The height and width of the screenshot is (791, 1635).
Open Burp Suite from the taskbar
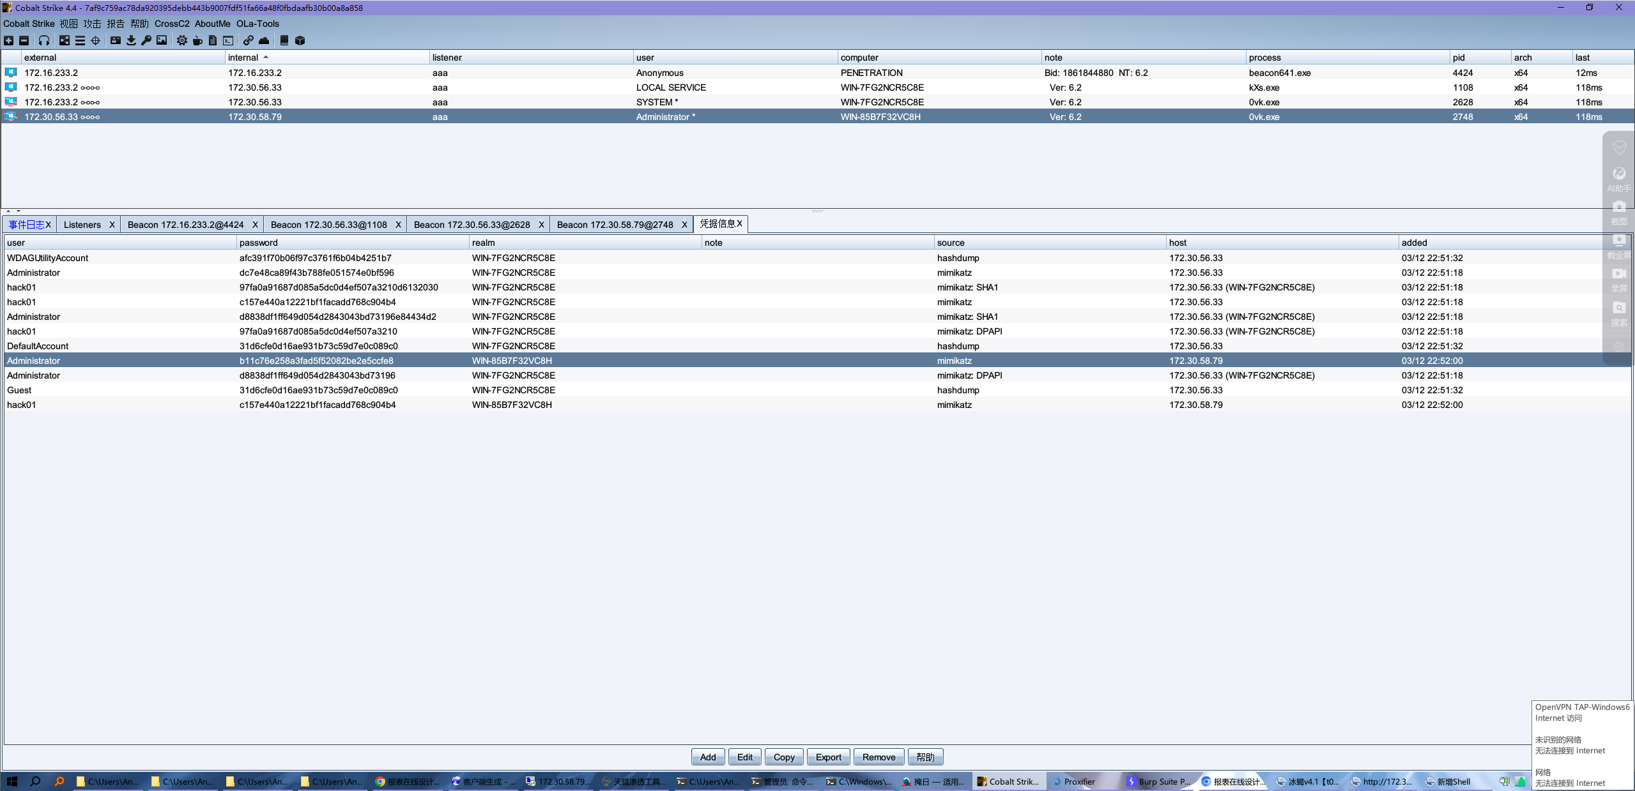click(x=1158, y=781)
